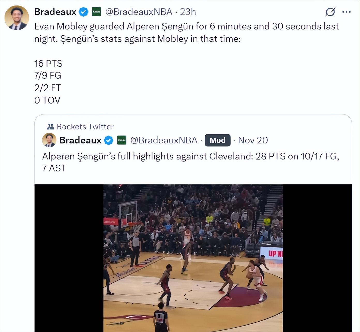Click the Nov 20 date of quoted tweet

253,140
